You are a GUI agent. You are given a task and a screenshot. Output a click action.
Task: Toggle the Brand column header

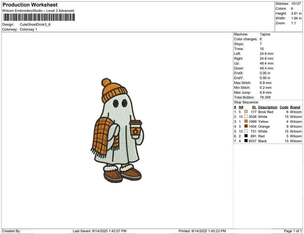tap(295, 107)
